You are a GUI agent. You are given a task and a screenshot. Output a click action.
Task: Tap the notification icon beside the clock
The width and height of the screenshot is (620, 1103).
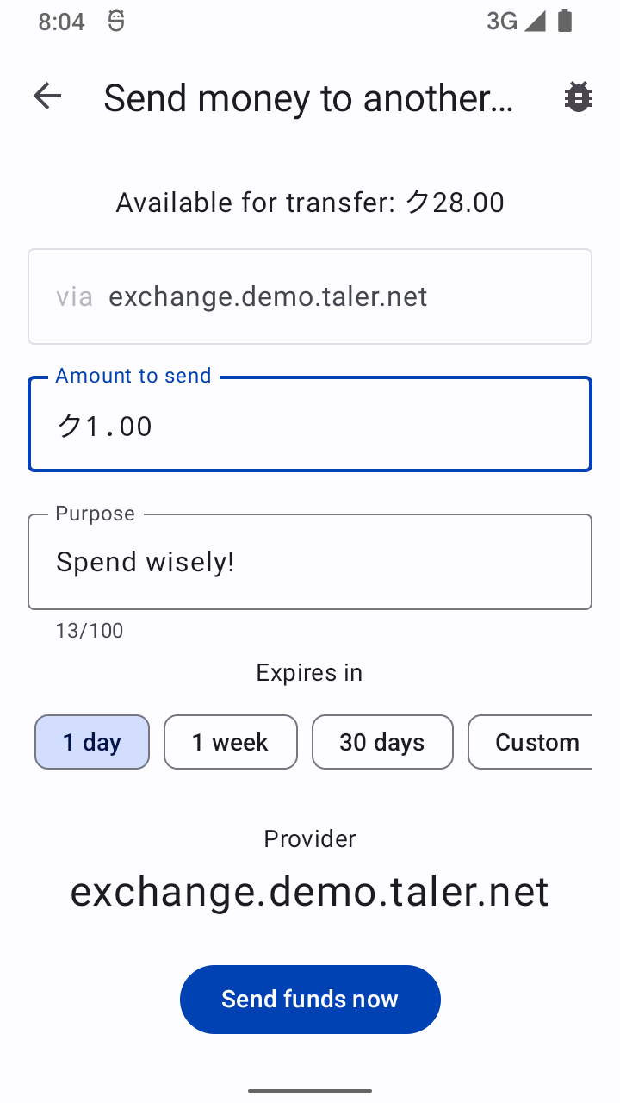[116, 22]
